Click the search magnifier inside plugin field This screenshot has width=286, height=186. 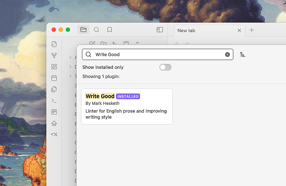pyautogui.click(x=88, y=54)
